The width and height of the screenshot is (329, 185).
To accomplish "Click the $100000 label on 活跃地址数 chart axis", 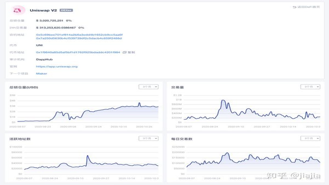I will [x=16, y=147].
